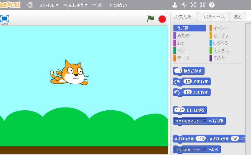Click the 15 value in counterclockwise turn block
The image size is (251, 155).
click(188, 92)
